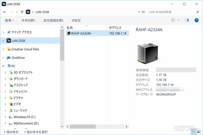Click the WORKGROUP value in the details pane
Image resolution: width=203 pixels, height=135 pixels.
166,94
